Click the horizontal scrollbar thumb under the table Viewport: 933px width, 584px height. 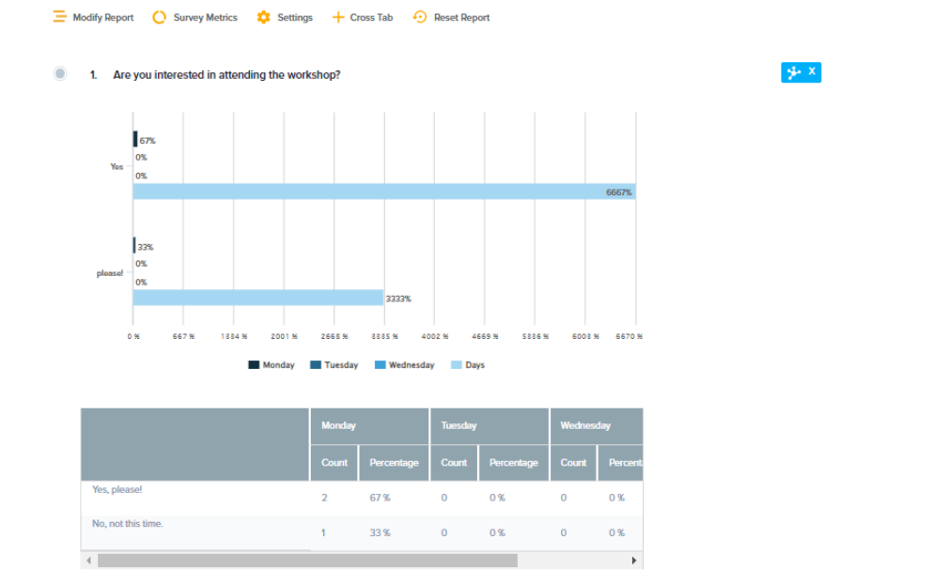click(x=307, y=561)
